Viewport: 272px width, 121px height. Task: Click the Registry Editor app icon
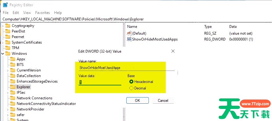[5, 5]
